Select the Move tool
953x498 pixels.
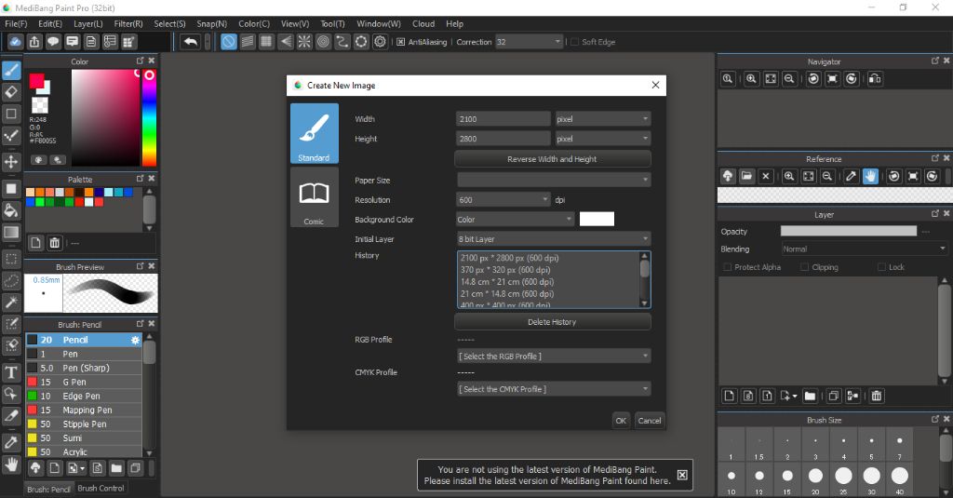[x=11, y=162]
